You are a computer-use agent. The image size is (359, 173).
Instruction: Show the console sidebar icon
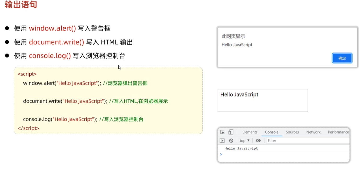click(x=222, y=141)
